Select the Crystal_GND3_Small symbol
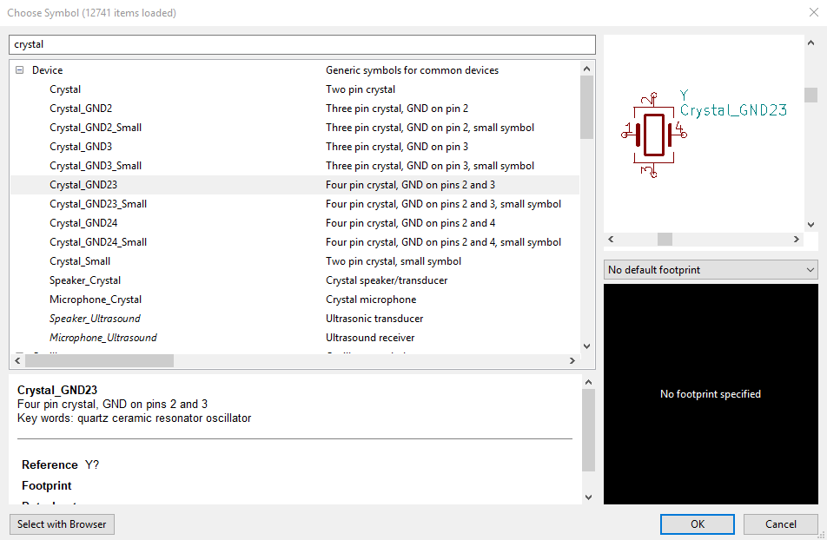 point(96,166)
